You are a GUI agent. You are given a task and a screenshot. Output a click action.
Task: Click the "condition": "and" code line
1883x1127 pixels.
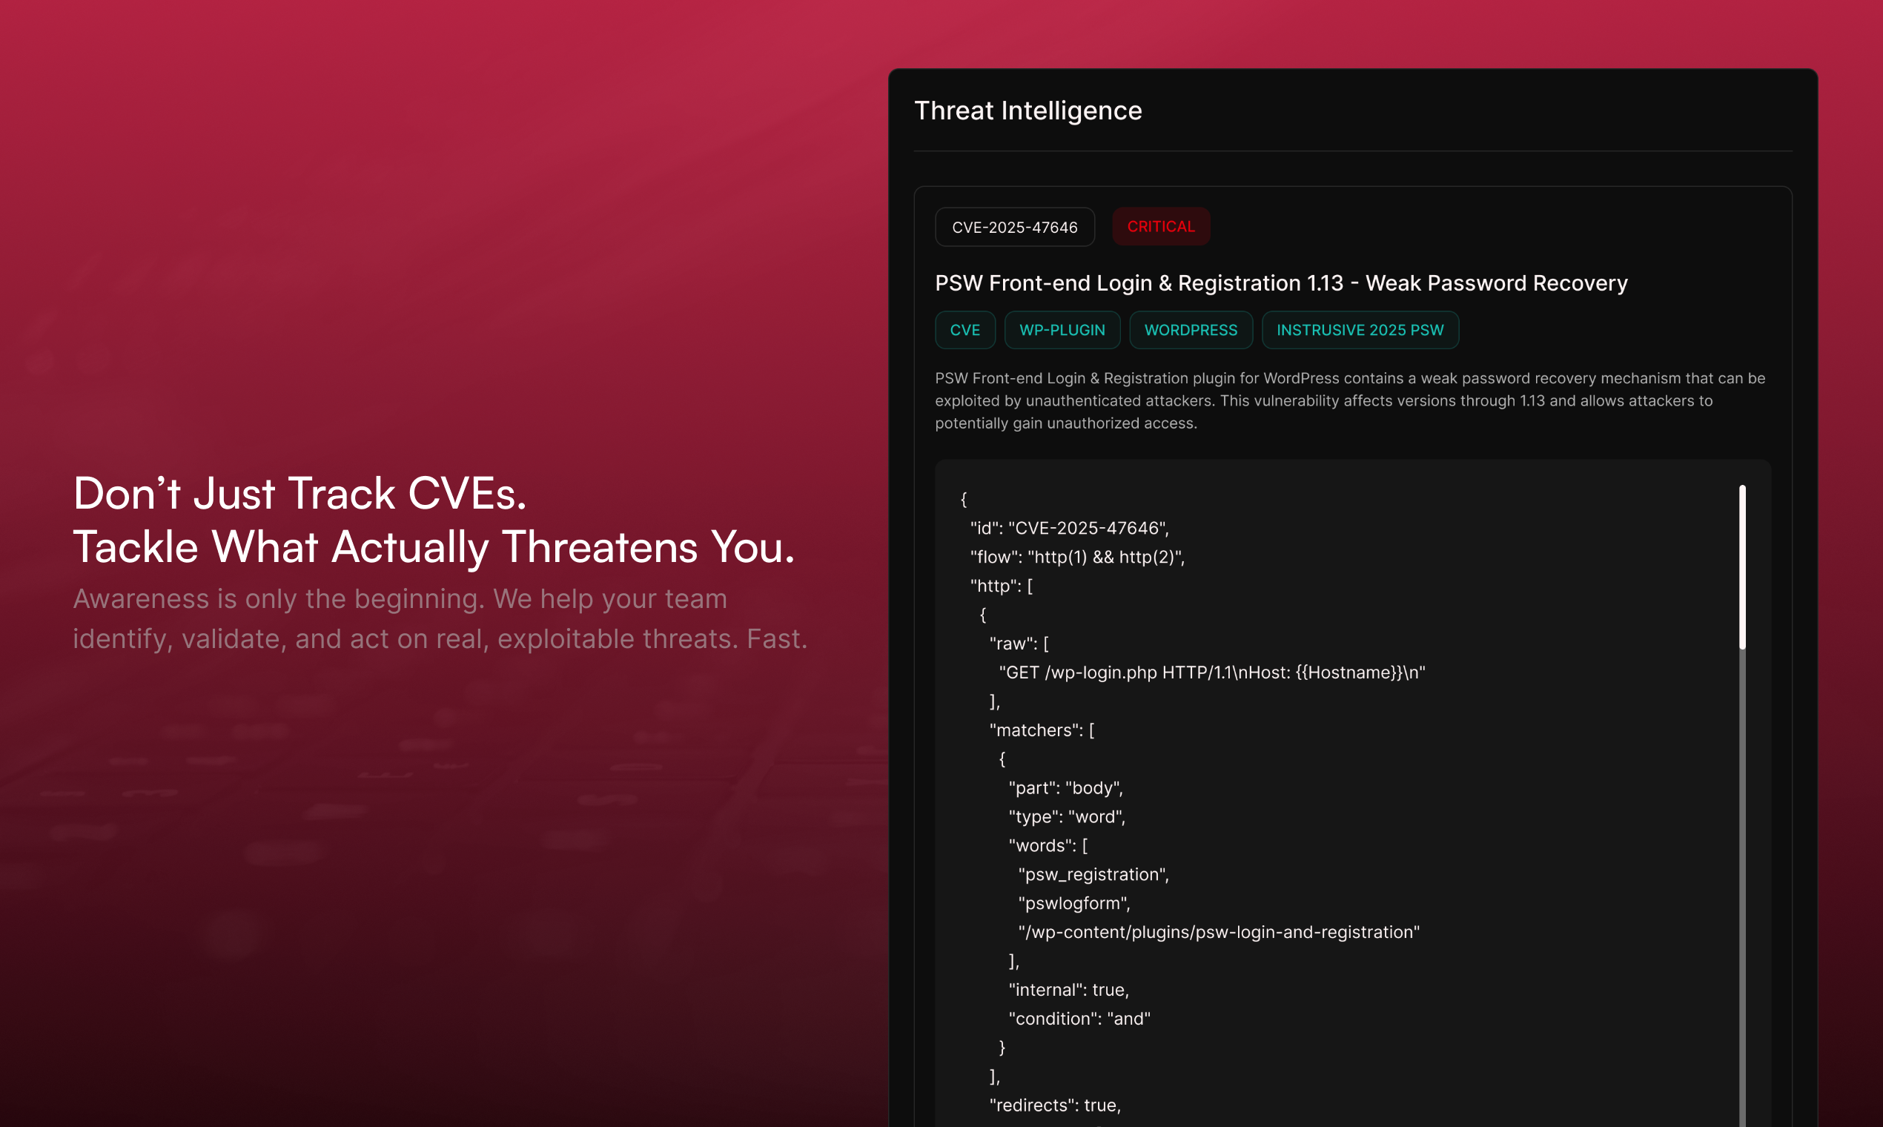click(x=1079, y=1019)
